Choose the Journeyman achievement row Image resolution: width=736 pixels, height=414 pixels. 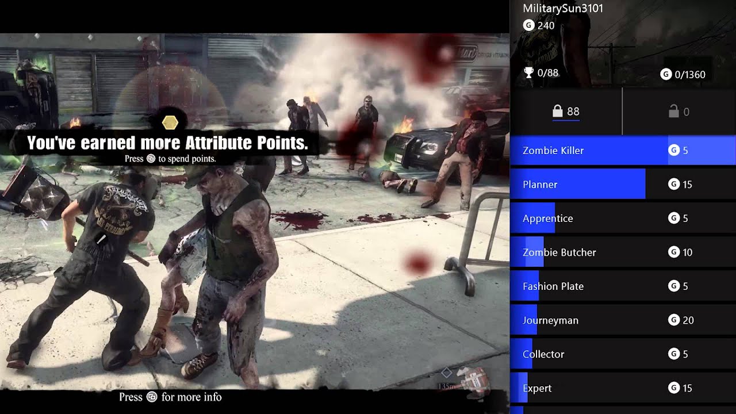(623, 320)
